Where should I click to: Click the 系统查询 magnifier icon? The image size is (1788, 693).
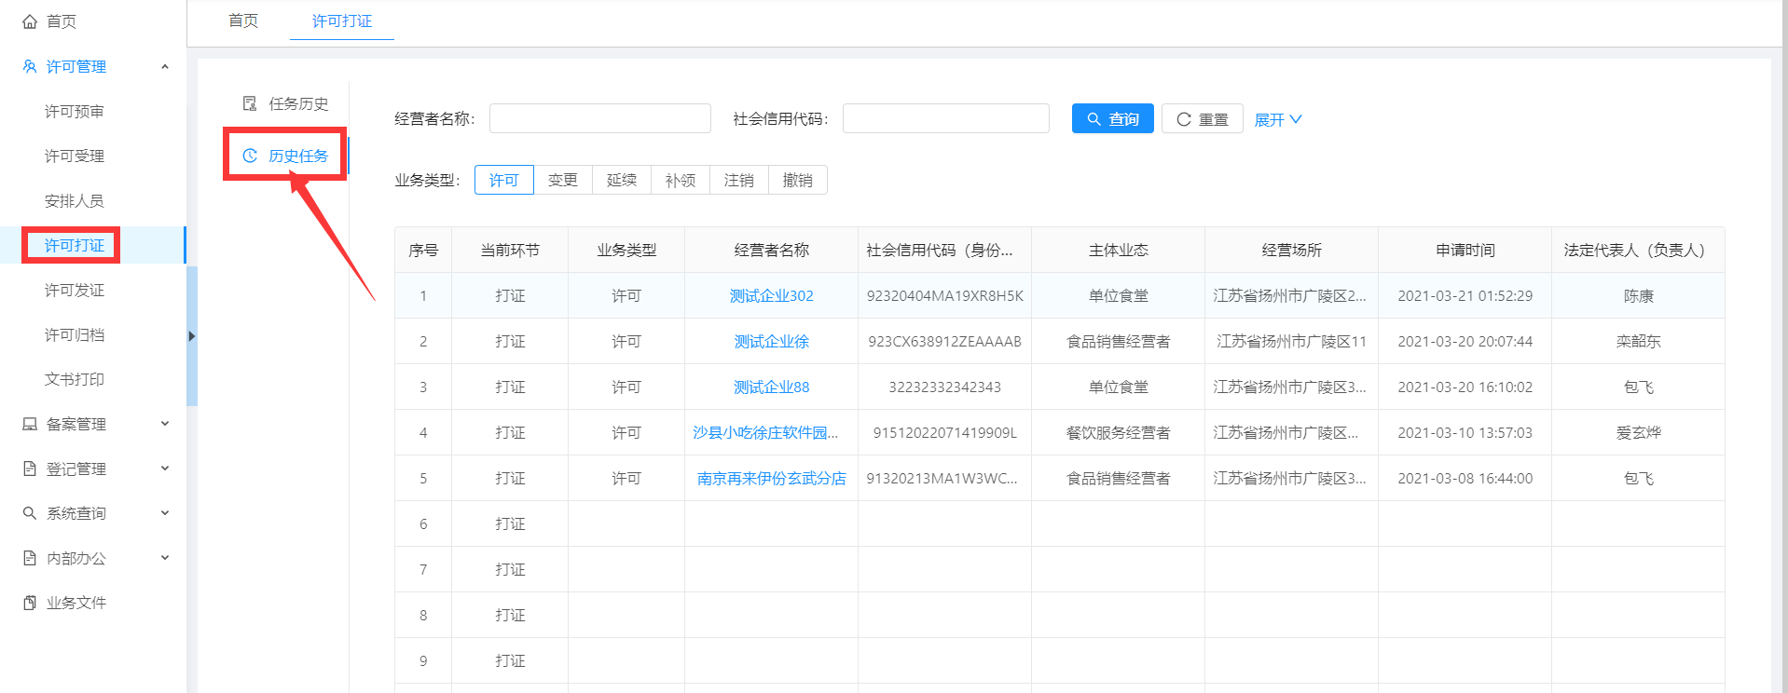point(30,513)
